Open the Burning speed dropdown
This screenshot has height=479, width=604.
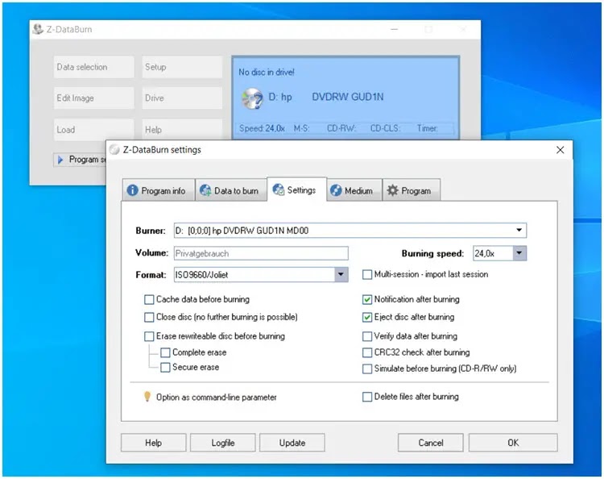coord(519,253)
